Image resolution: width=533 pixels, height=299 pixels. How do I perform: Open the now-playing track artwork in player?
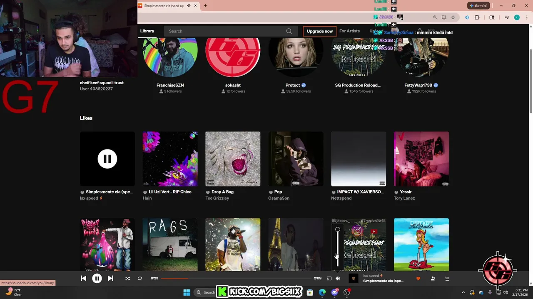click(353, 279)
